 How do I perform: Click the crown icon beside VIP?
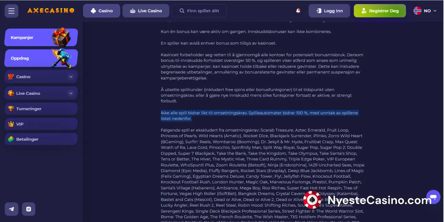tap(11, 124)
